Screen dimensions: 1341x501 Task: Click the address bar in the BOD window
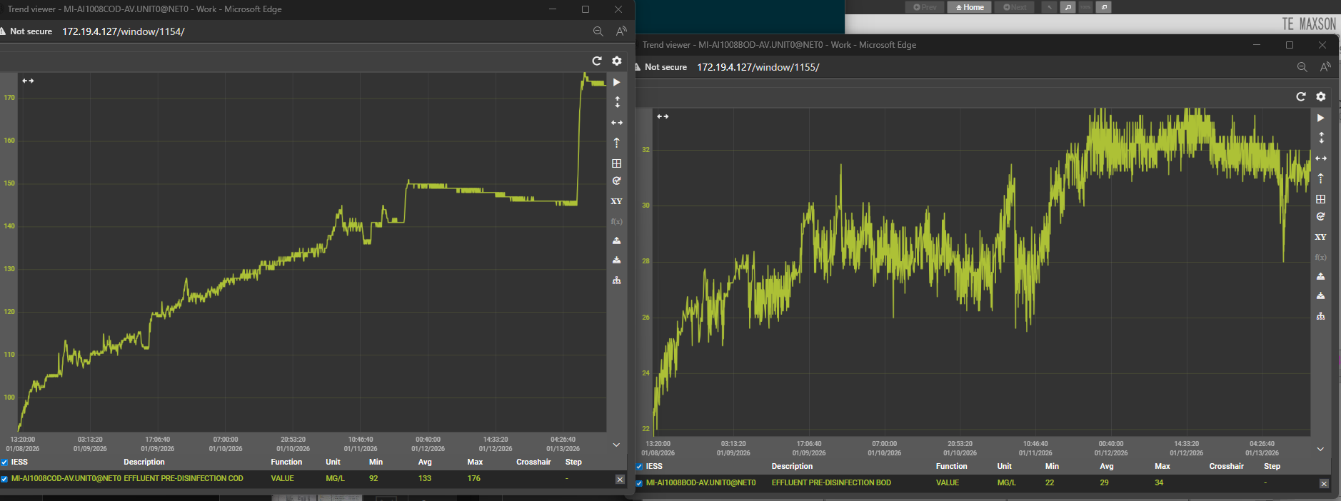(757, 67)
